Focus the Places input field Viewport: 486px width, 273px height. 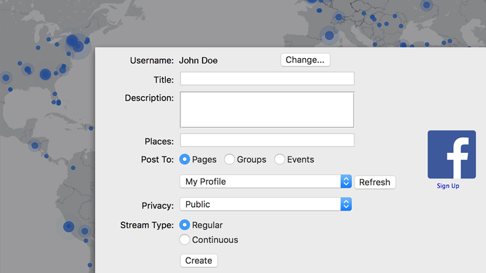click(x=267, y=140)
